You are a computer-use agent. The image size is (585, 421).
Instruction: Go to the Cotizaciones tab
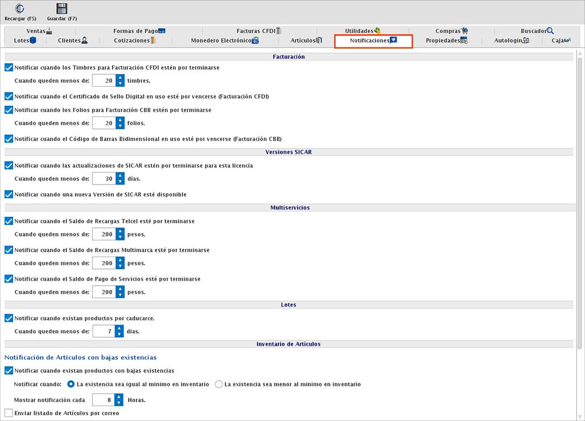[132, 41]
